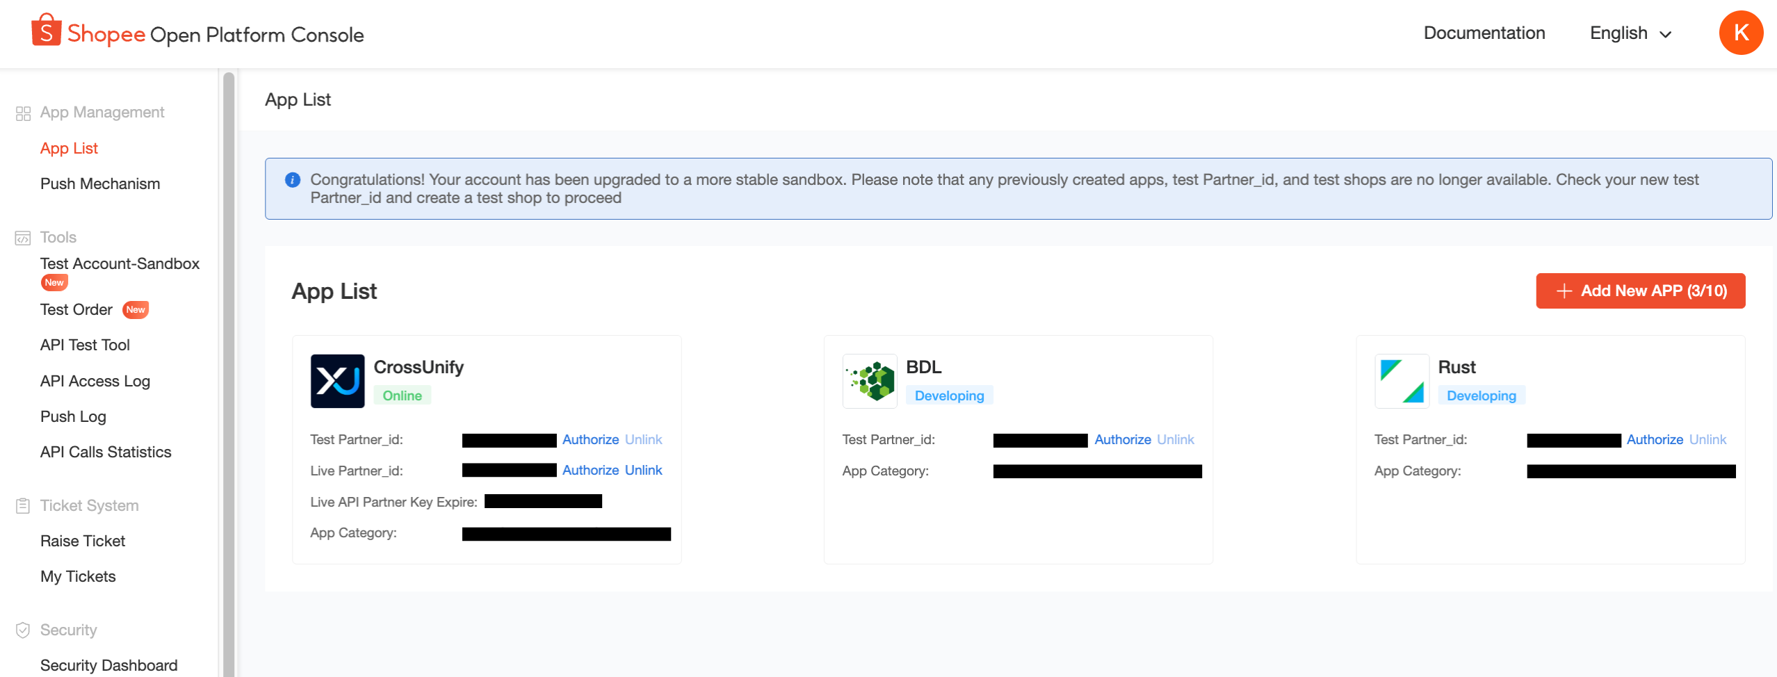
Task: Click the info icon in the banner
Action: click(x=293, y=180)
